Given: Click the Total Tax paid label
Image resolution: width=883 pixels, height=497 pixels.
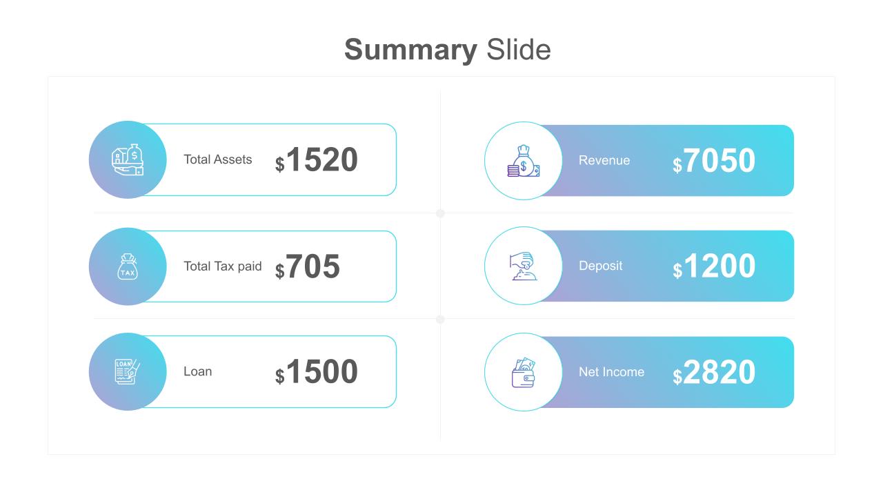Looking at the screenshot, I should point(222,266).
